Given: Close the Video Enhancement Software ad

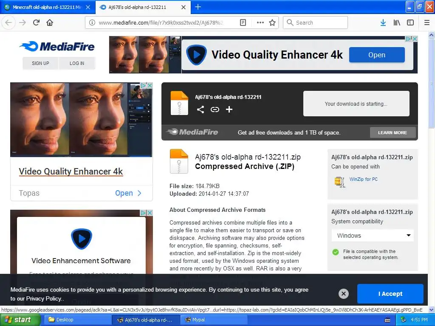Looking at the screenshot, I should (150, 213).
